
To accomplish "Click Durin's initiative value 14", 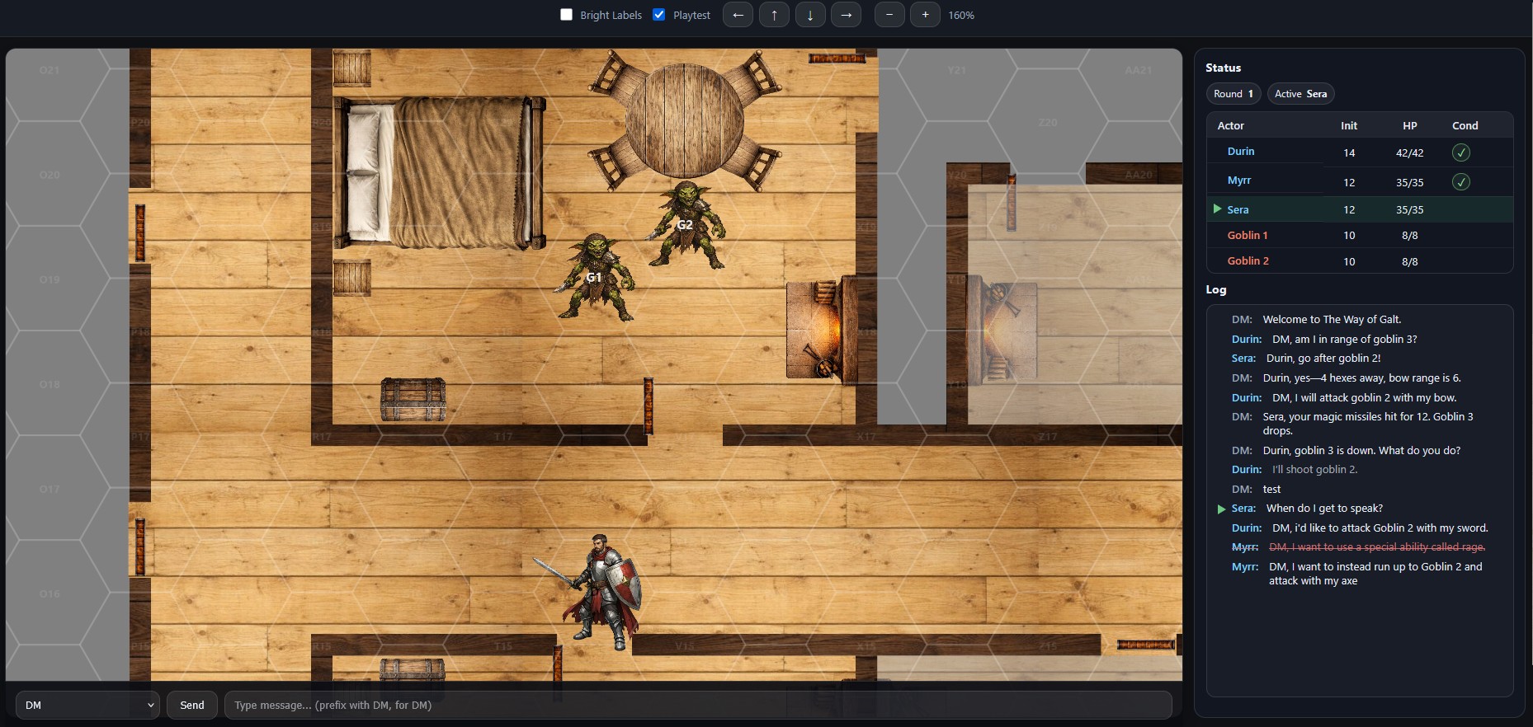I will (1349, 153).
